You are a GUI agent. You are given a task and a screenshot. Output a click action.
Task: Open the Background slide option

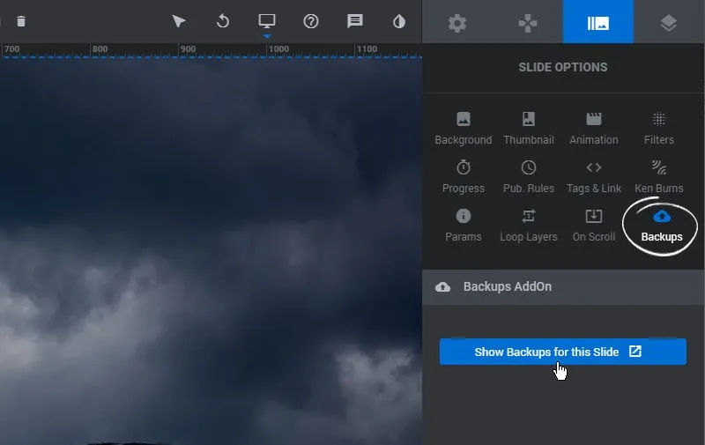pyautogui.click(x=463, y=128)
